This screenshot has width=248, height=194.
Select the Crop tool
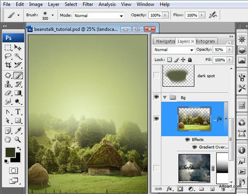[x=8, y=65]
